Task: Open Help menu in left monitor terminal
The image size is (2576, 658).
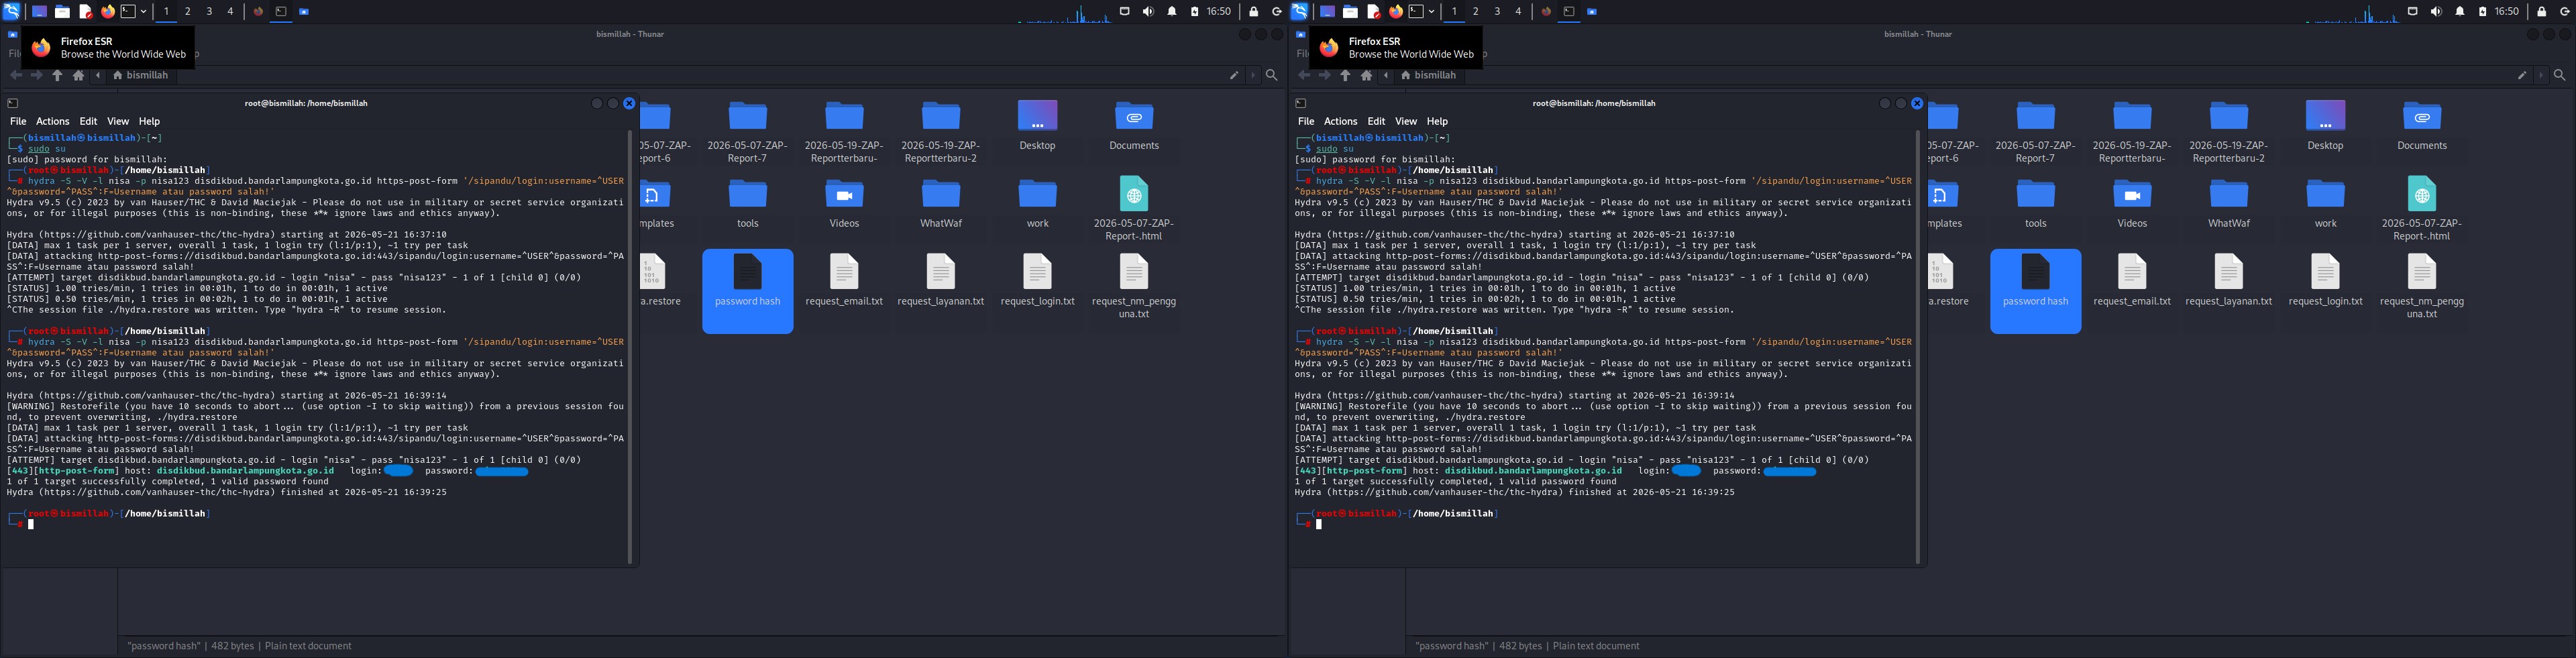Action: (x=149, y=121)
